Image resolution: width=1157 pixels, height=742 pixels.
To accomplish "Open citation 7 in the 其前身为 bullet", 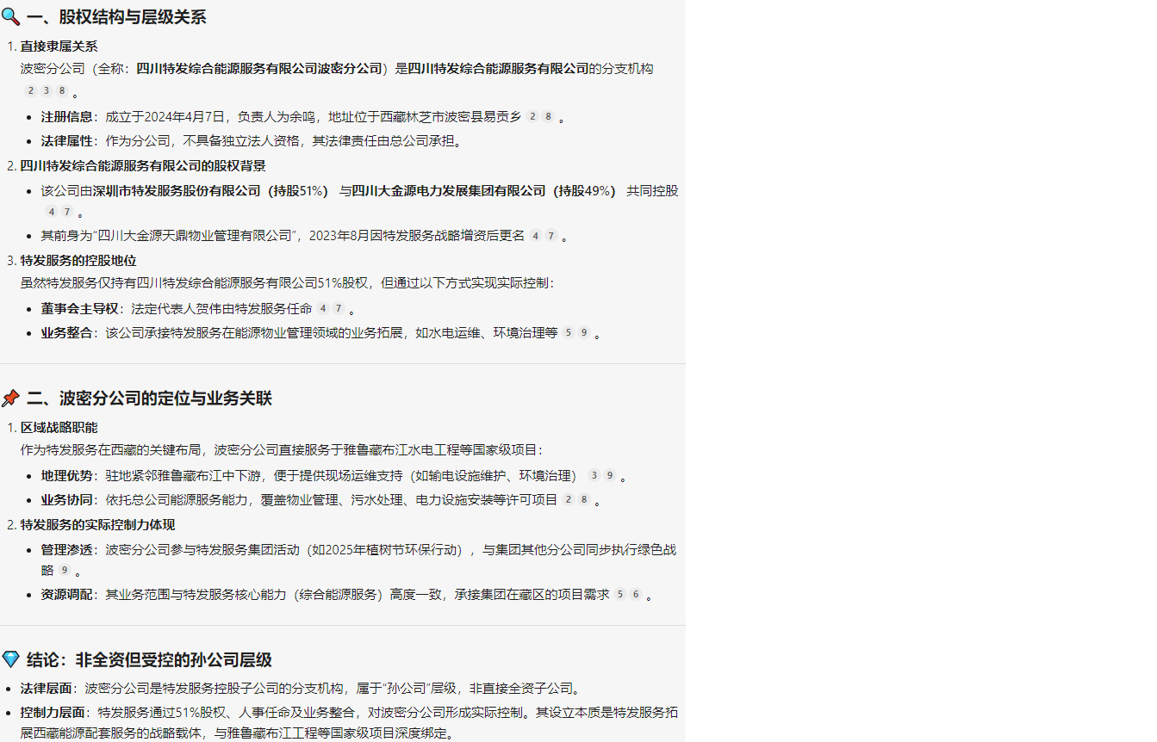I will (551, 236).
